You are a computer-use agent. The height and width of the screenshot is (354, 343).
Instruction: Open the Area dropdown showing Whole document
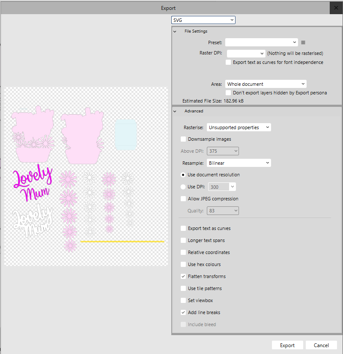(x=265, y=84)
